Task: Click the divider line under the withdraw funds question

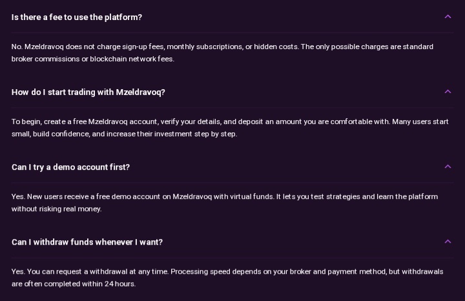Action: click(x=232, y=258)
